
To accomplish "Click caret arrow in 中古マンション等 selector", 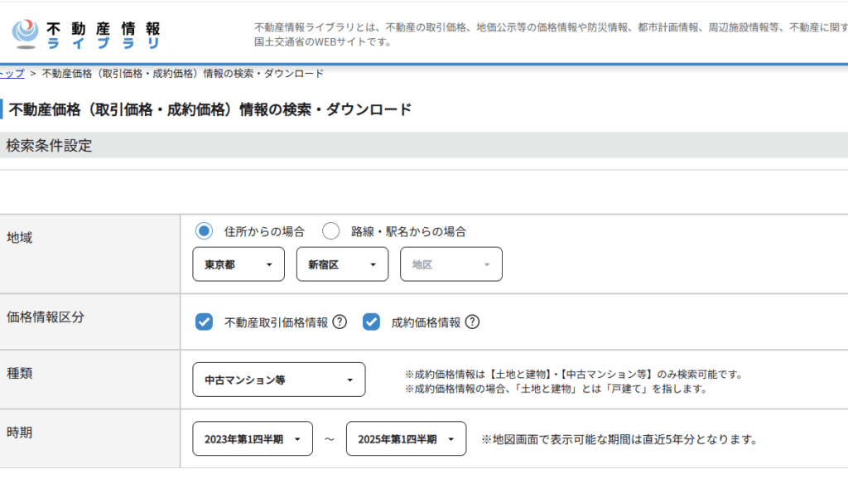I will click(349, 380).
